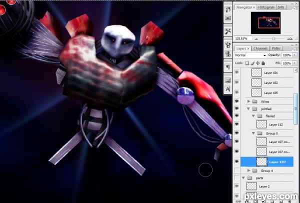Open the Actions panel dock icon
Image resolution: width=300 pixels, height=203 pixels.
(228, 18)
